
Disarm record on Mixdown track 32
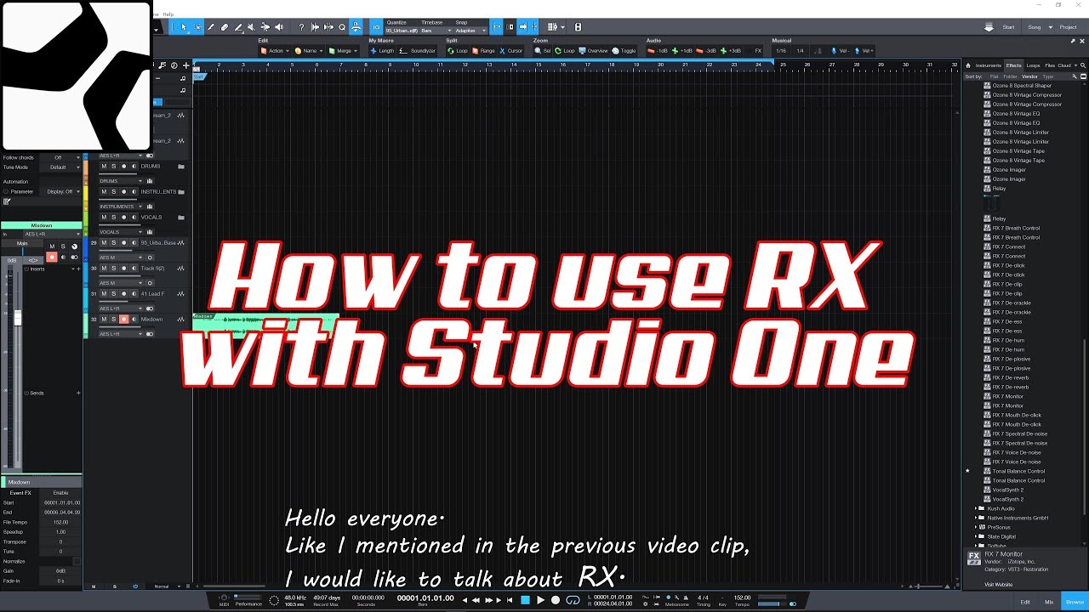pyautogui.click(x=123, y=320)
